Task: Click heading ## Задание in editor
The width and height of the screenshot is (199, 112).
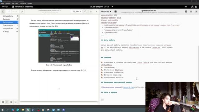Action: coord(106,57)
